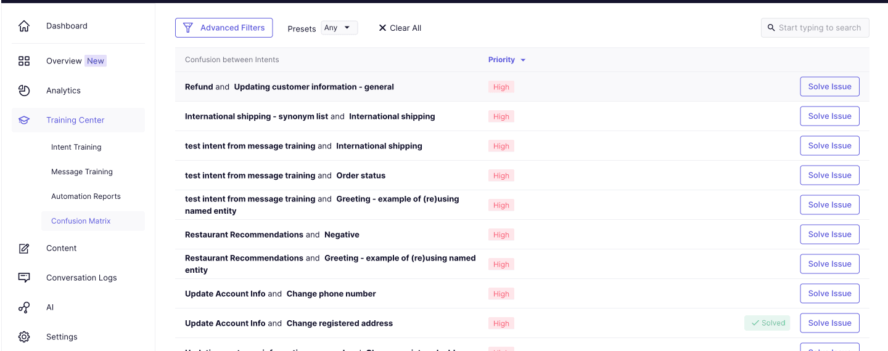Solve Issue for Refund row
Viewport: 888px width, 351px height.
pyautogui.click(x=829, y=87)
